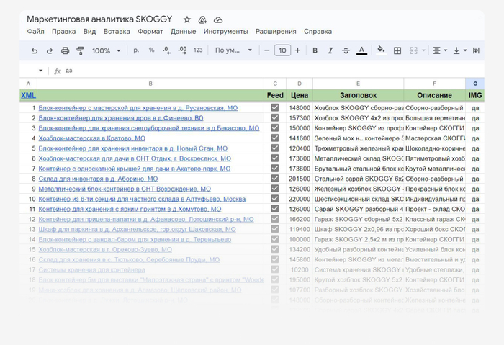Select the Paint format tool
504x345 pixels.
click(80, 51)
